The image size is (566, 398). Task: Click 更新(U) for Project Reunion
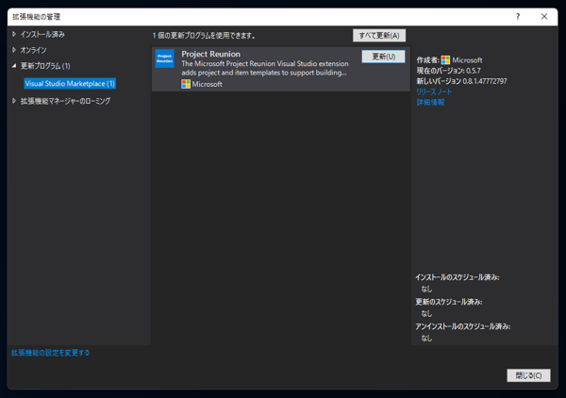tap(383, 57)
